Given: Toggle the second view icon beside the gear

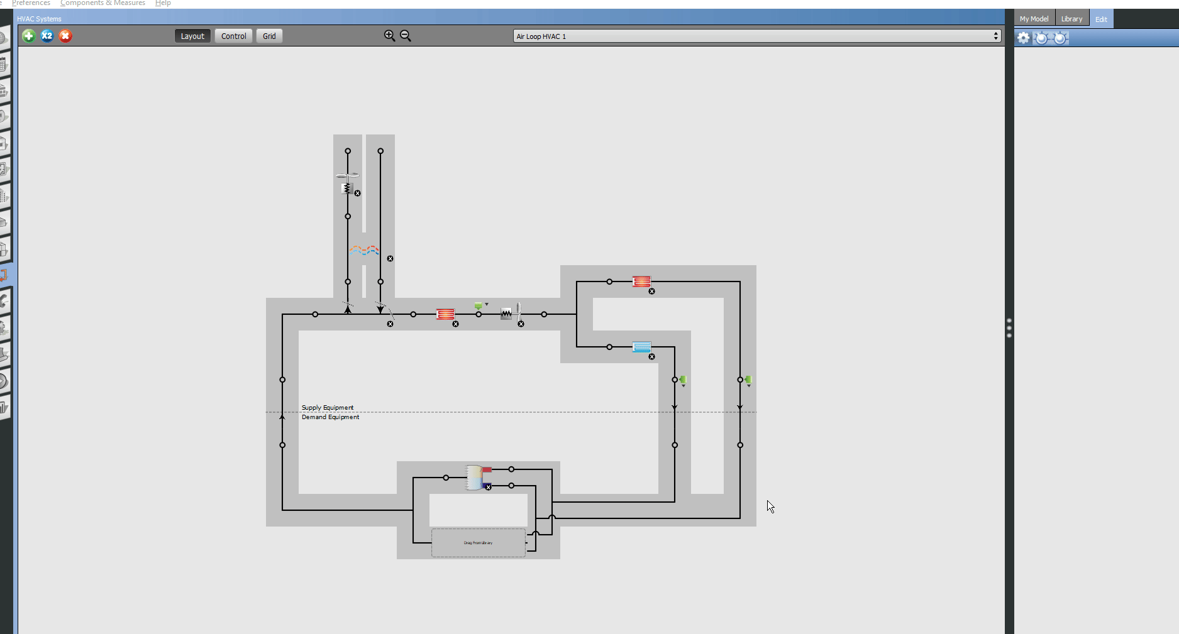Looking at the screenshot, I should point(1041,38).
